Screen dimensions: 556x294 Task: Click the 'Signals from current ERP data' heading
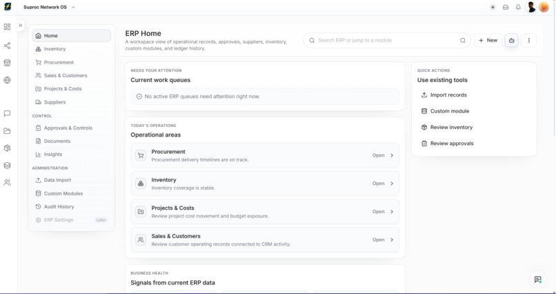click(172, 283)
